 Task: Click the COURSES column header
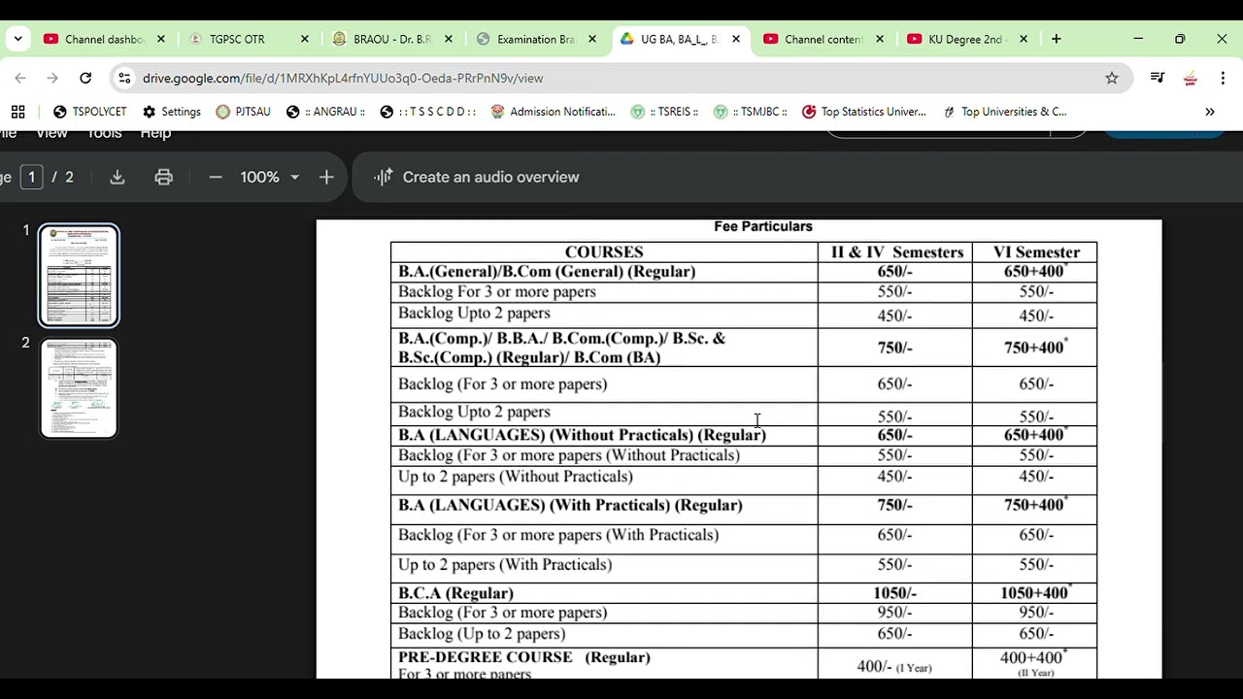pos(604,252)
